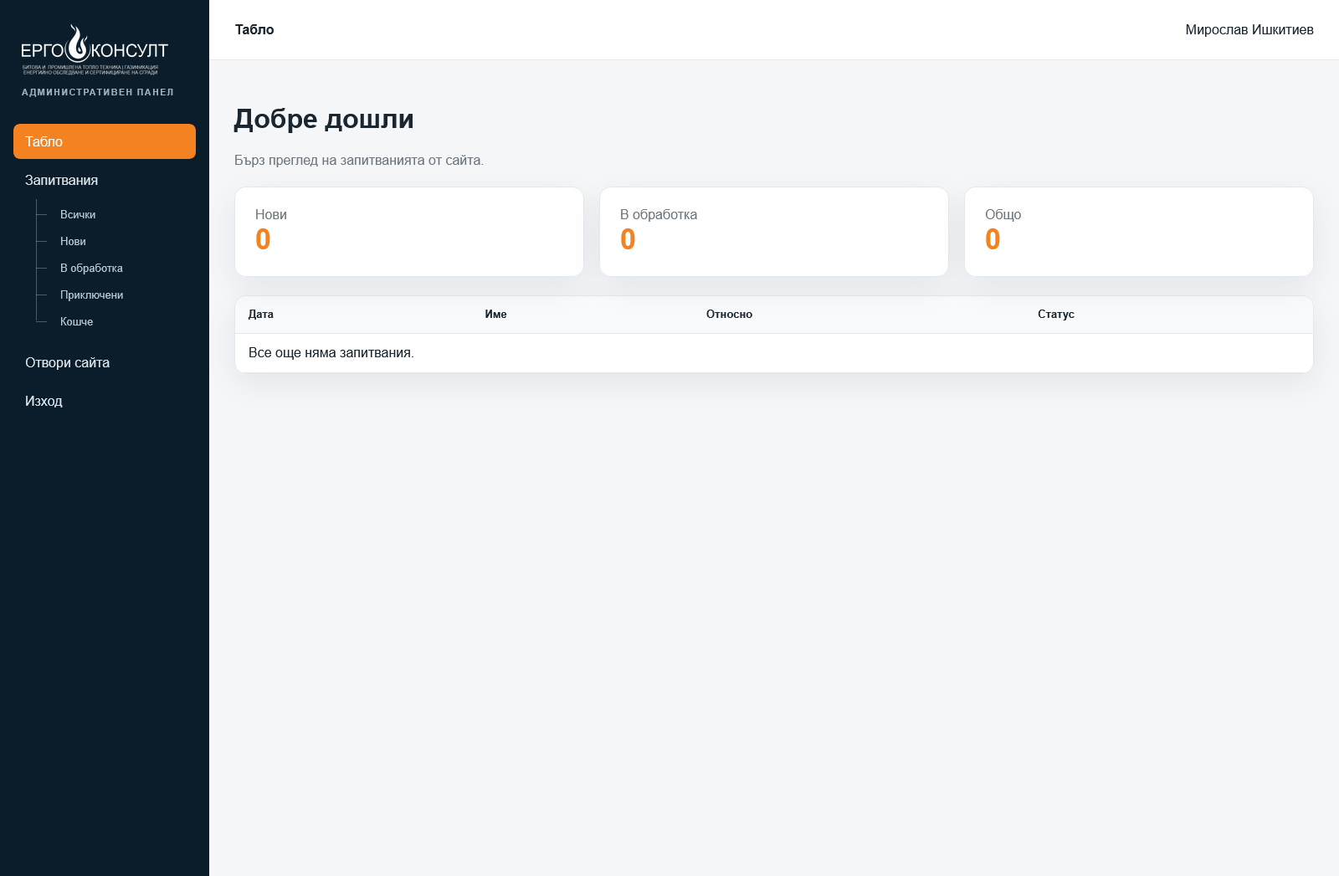This screenshot has width=1339, height=876.
Task: Click the Статус column header
Action: [1056, 315]
